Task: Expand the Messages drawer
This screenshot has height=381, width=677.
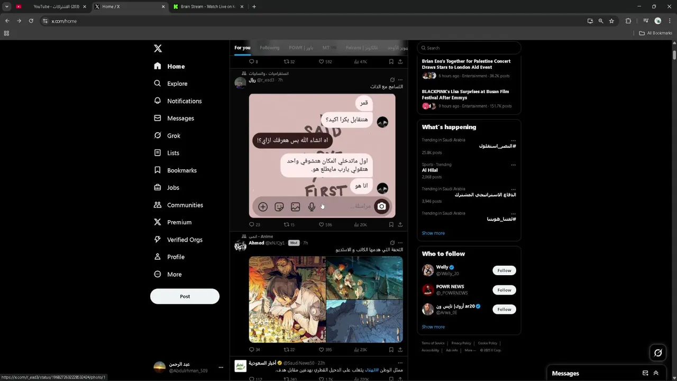Action: [x=656, y=373]
